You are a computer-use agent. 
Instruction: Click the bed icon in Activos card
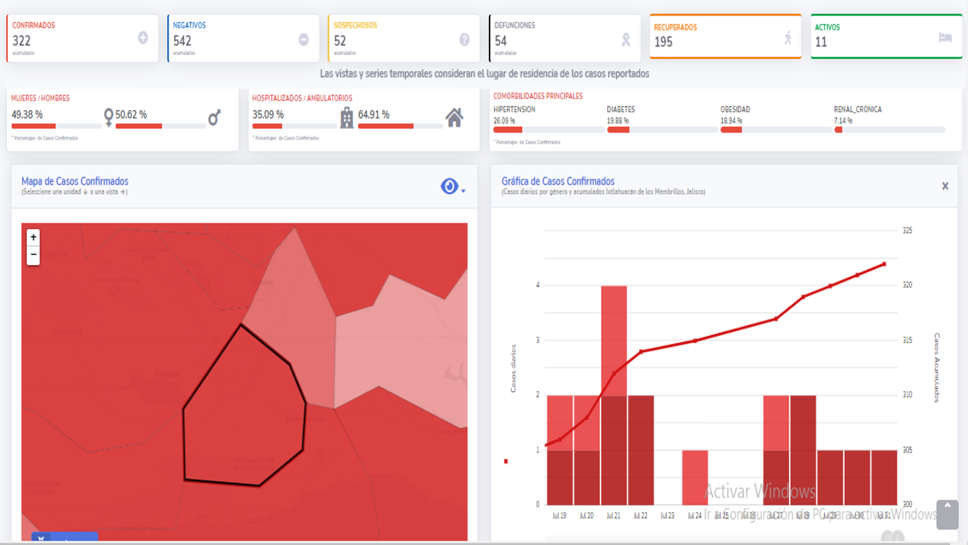coord(945,38)
